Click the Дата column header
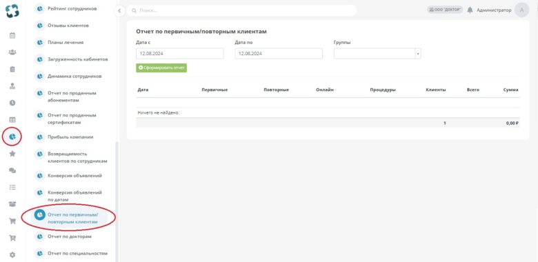538x262 pixels. click(143, 90)
